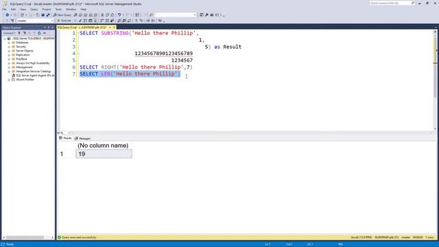This screenshot has height=247, width=439.
Task: Open the Edit menu
Action: pyautogui.click(x=13, y=9)
